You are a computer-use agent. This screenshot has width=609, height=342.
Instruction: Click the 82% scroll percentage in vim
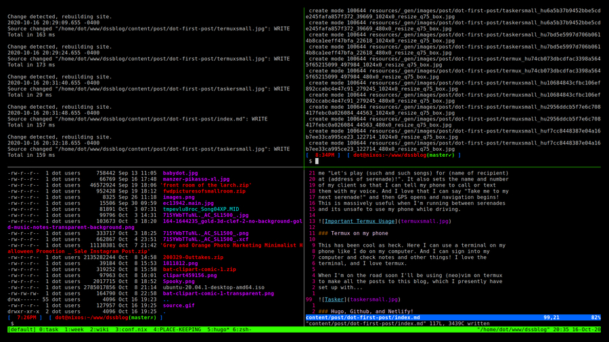595,318
